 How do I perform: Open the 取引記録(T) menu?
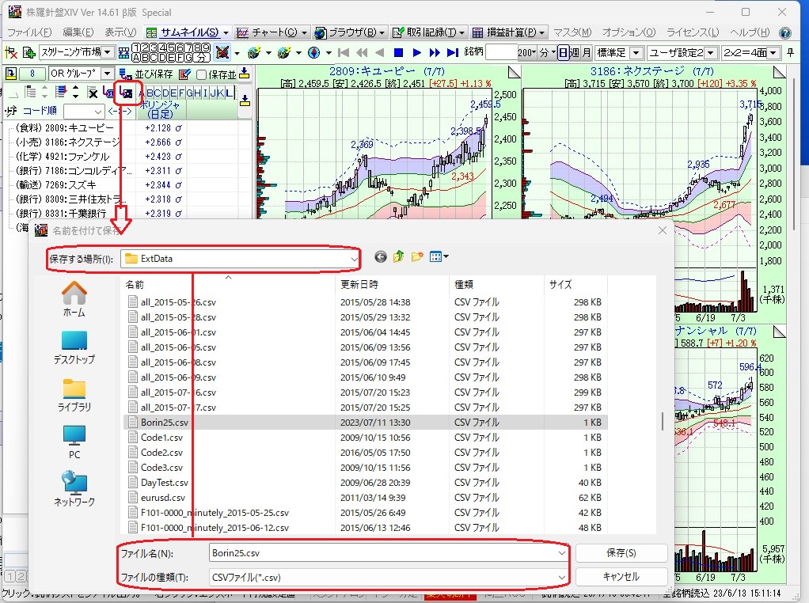pyautogui.click(x=429, y=32)
